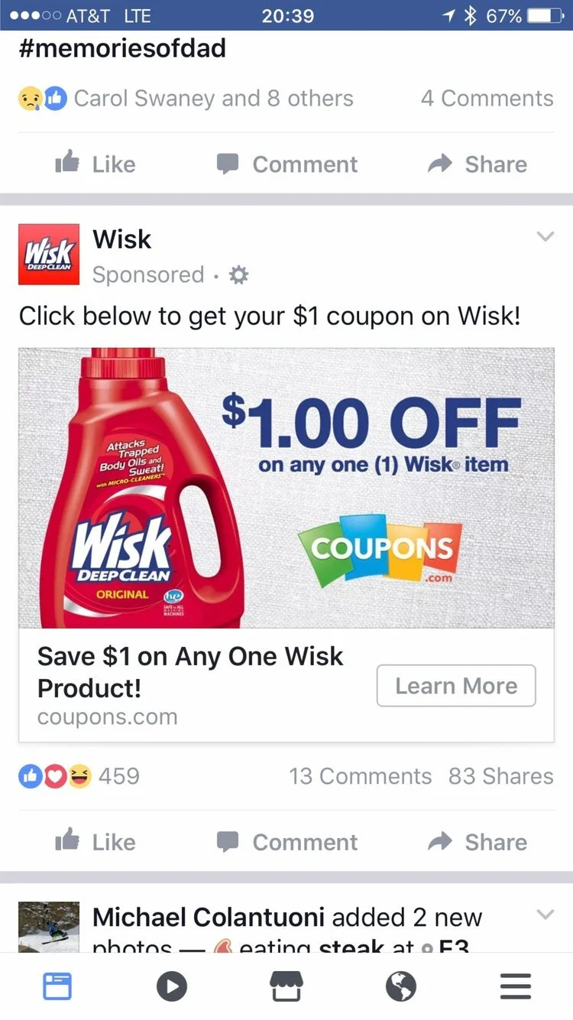The width and height of the screenshot is (573, 1020).
Task: Like the #memoriesofdad post
Action: click(x=95, y=164)
